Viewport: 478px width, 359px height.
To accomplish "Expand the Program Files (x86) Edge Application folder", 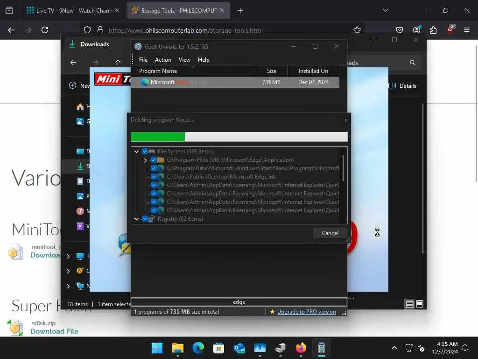I will (146, 160).
